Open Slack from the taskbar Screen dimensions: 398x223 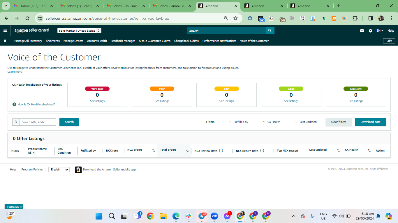point(189,216)
